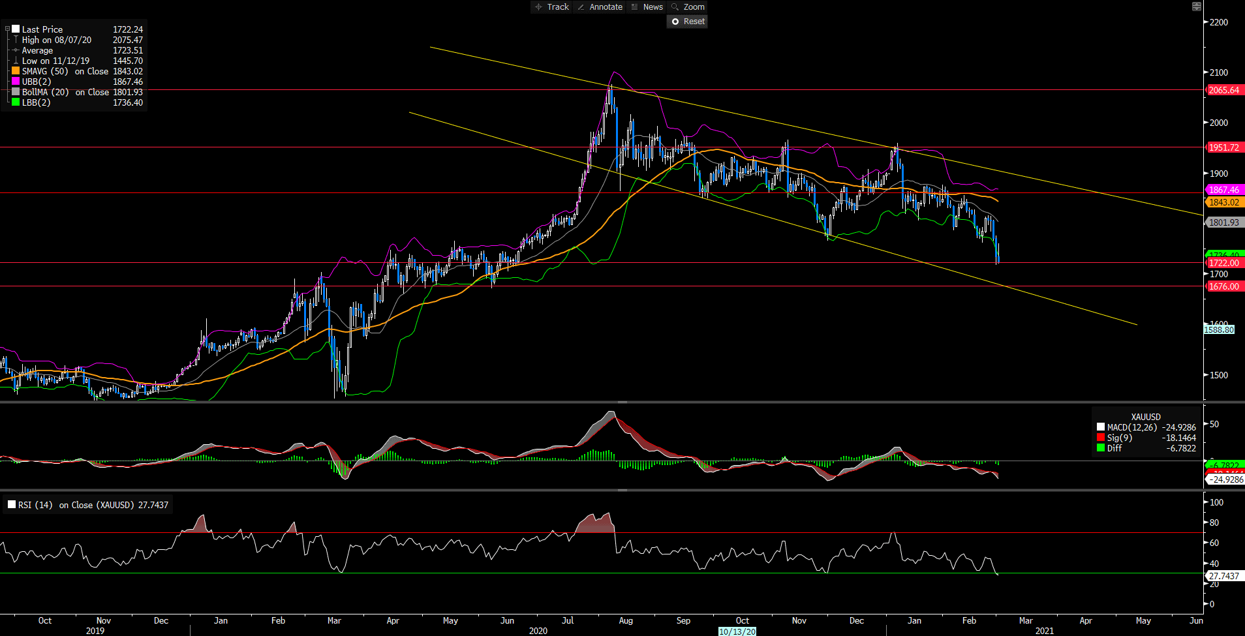Screen dimensions: 1245x636
Task: Open the News overlay button
Action: point(647,7)
